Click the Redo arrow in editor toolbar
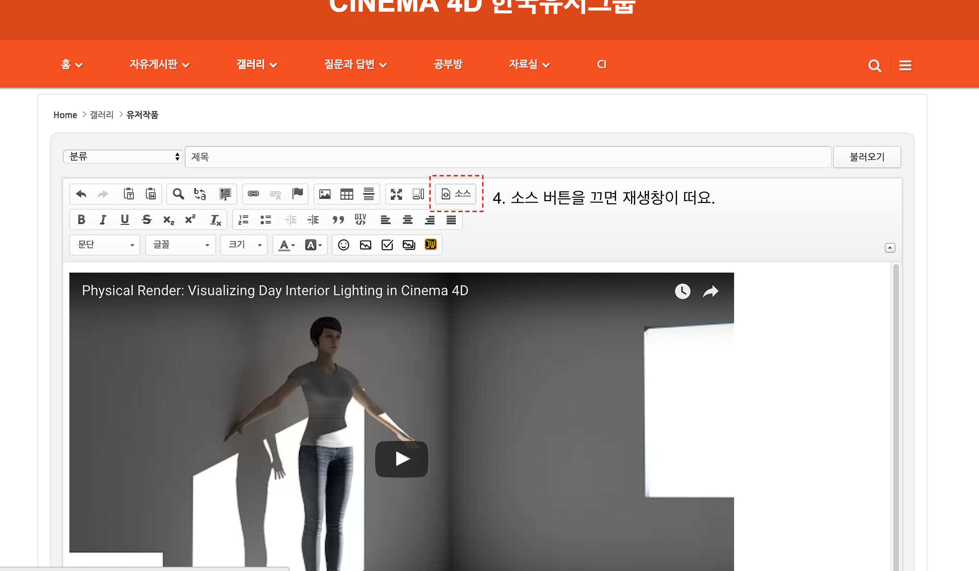The image size is (979, 571). click(103, 194)
